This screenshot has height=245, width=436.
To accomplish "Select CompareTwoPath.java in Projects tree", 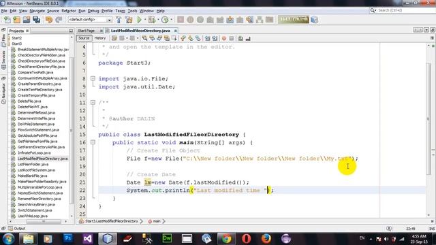I will coord(35,72).
